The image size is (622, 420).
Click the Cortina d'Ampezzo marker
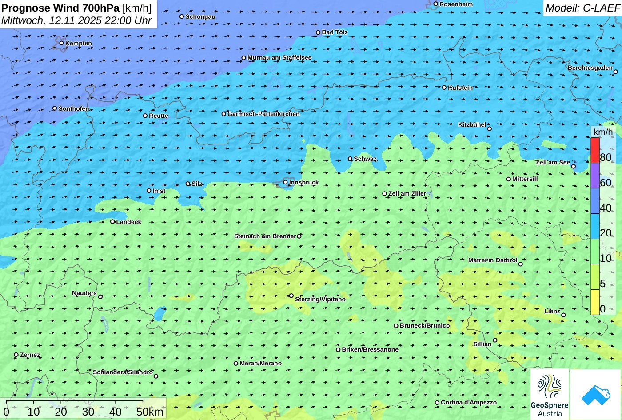coord(437,403)
